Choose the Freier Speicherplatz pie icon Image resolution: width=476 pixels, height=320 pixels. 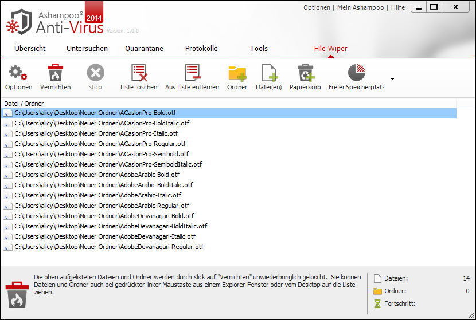point(357,73)
